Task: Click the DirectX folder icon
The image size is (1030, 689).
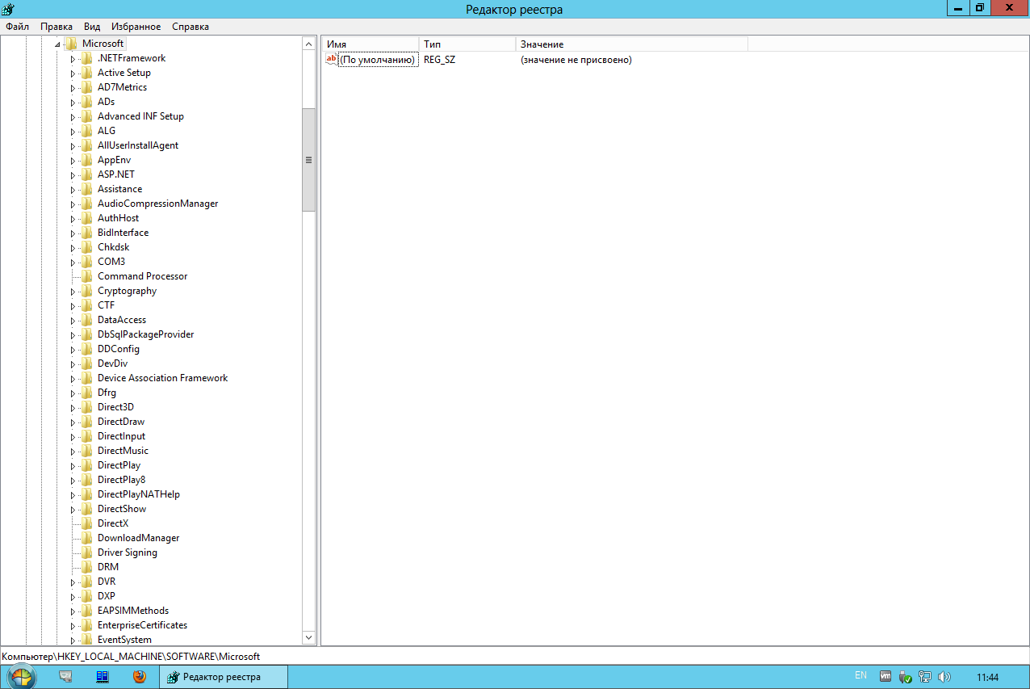Action: pyautogui.click(x=86, y=523)
